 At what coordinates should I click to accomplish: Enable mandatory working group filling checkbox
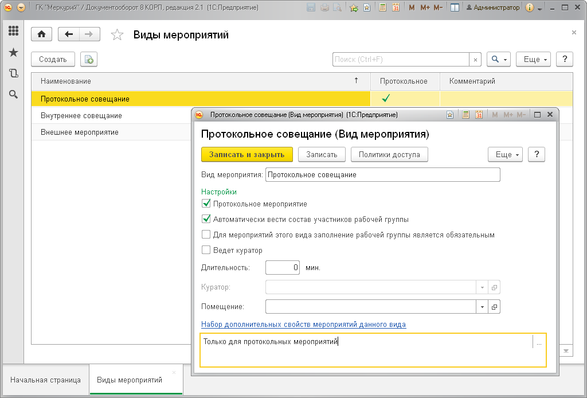[206, 235]
